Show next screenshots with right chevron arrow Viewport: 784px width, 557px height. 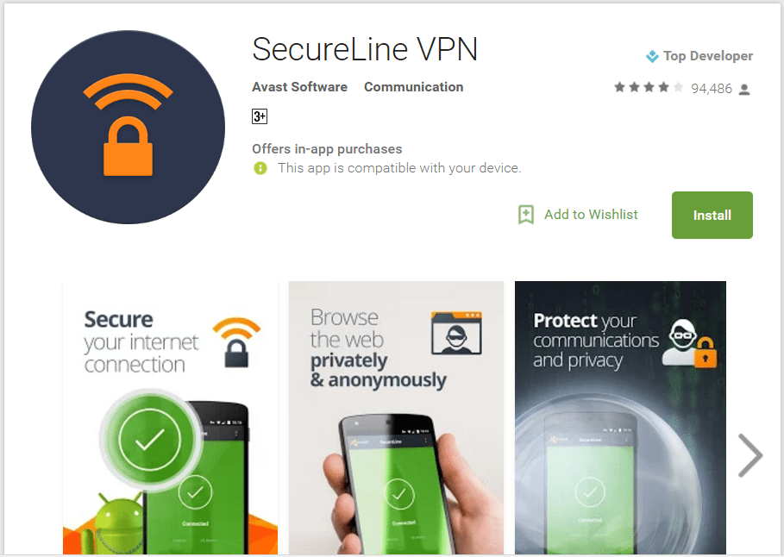[x=750, y=455]
